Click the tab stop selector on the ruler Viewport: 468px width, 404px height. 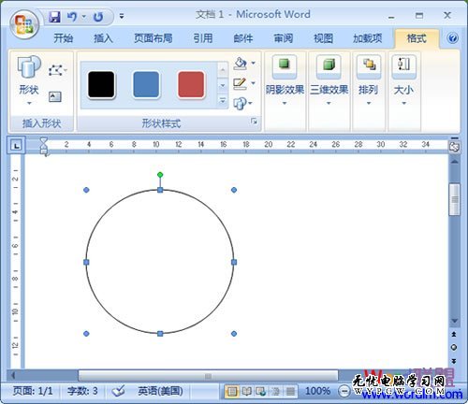point(16,145)
